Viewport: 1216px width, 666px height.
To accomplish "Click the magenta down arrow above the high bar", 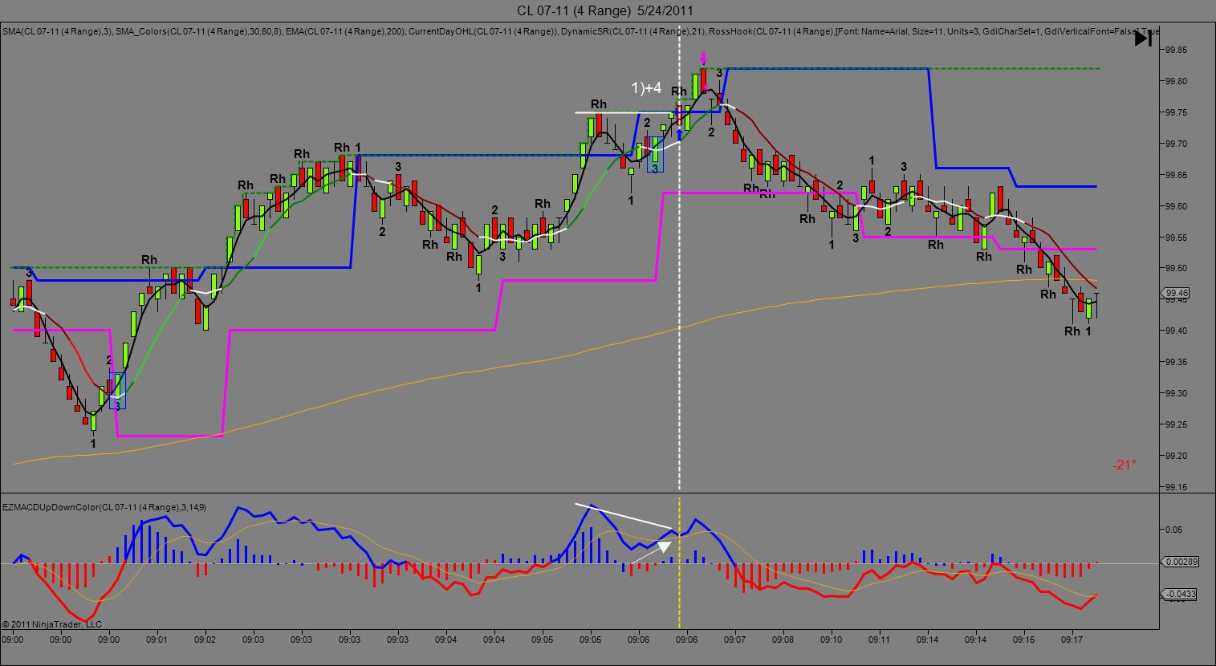I will pyautogui.click(x=703, y=58).
